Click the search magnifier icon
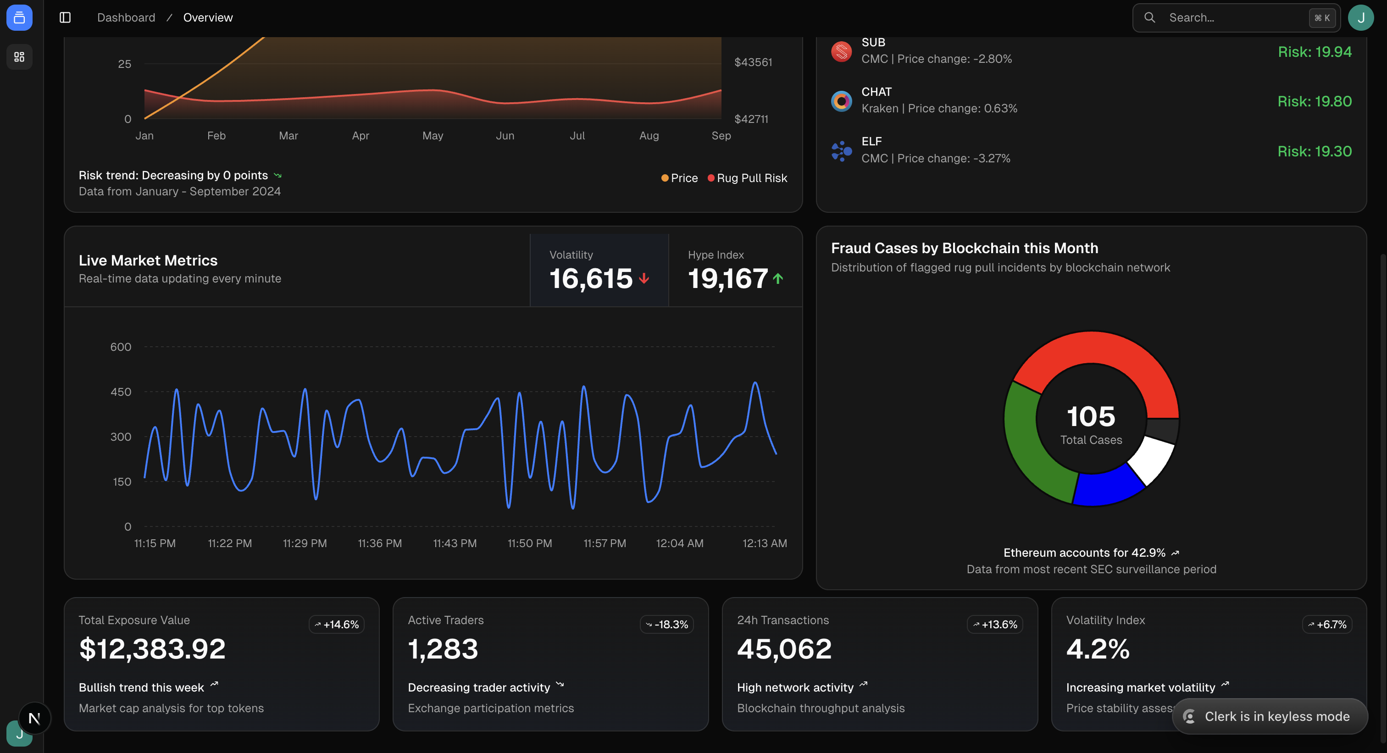 [x=1149, y=18]
